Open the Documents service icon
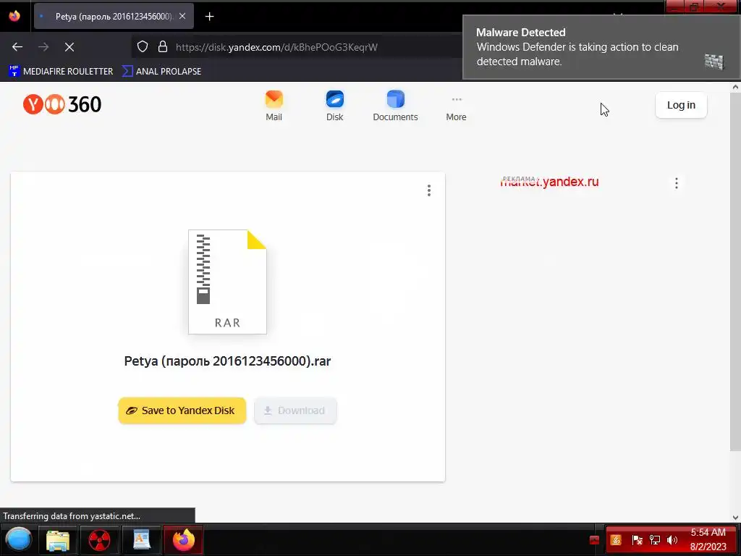This screenshot has height=556, width=741. coord(395,106)
